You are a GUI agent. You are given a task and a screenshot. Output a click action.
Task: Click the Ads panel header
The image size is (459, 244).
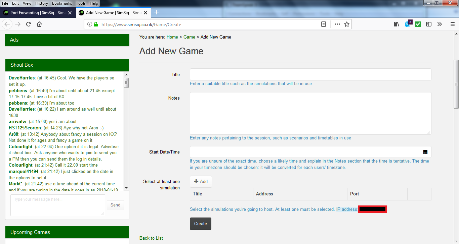pos(67,40)
